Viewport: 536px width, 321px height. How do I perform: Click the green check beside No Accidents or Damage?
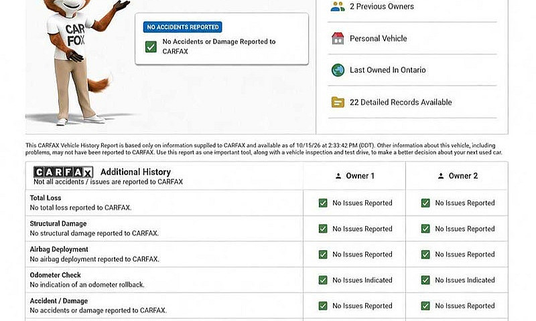point(151,47)
